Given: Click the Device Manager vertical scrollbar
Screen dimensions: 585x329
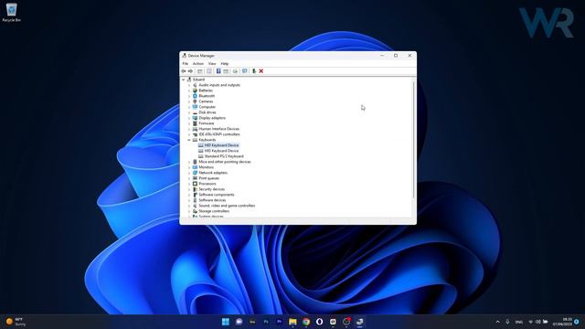Looking at the screenshot, I should pyautogui.click(x=413, y=140).
